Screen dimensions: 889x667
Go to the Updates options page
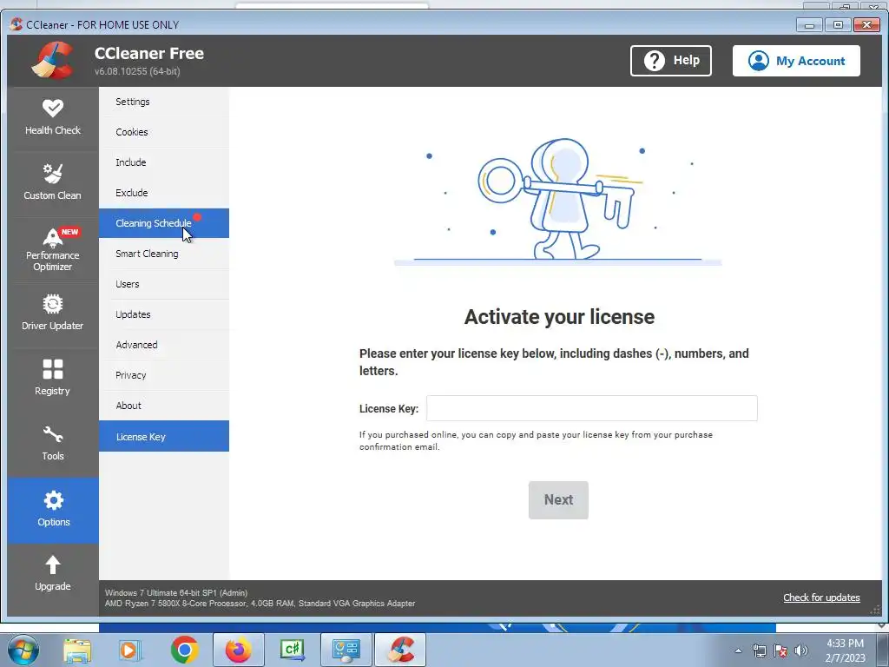(164, 314)
